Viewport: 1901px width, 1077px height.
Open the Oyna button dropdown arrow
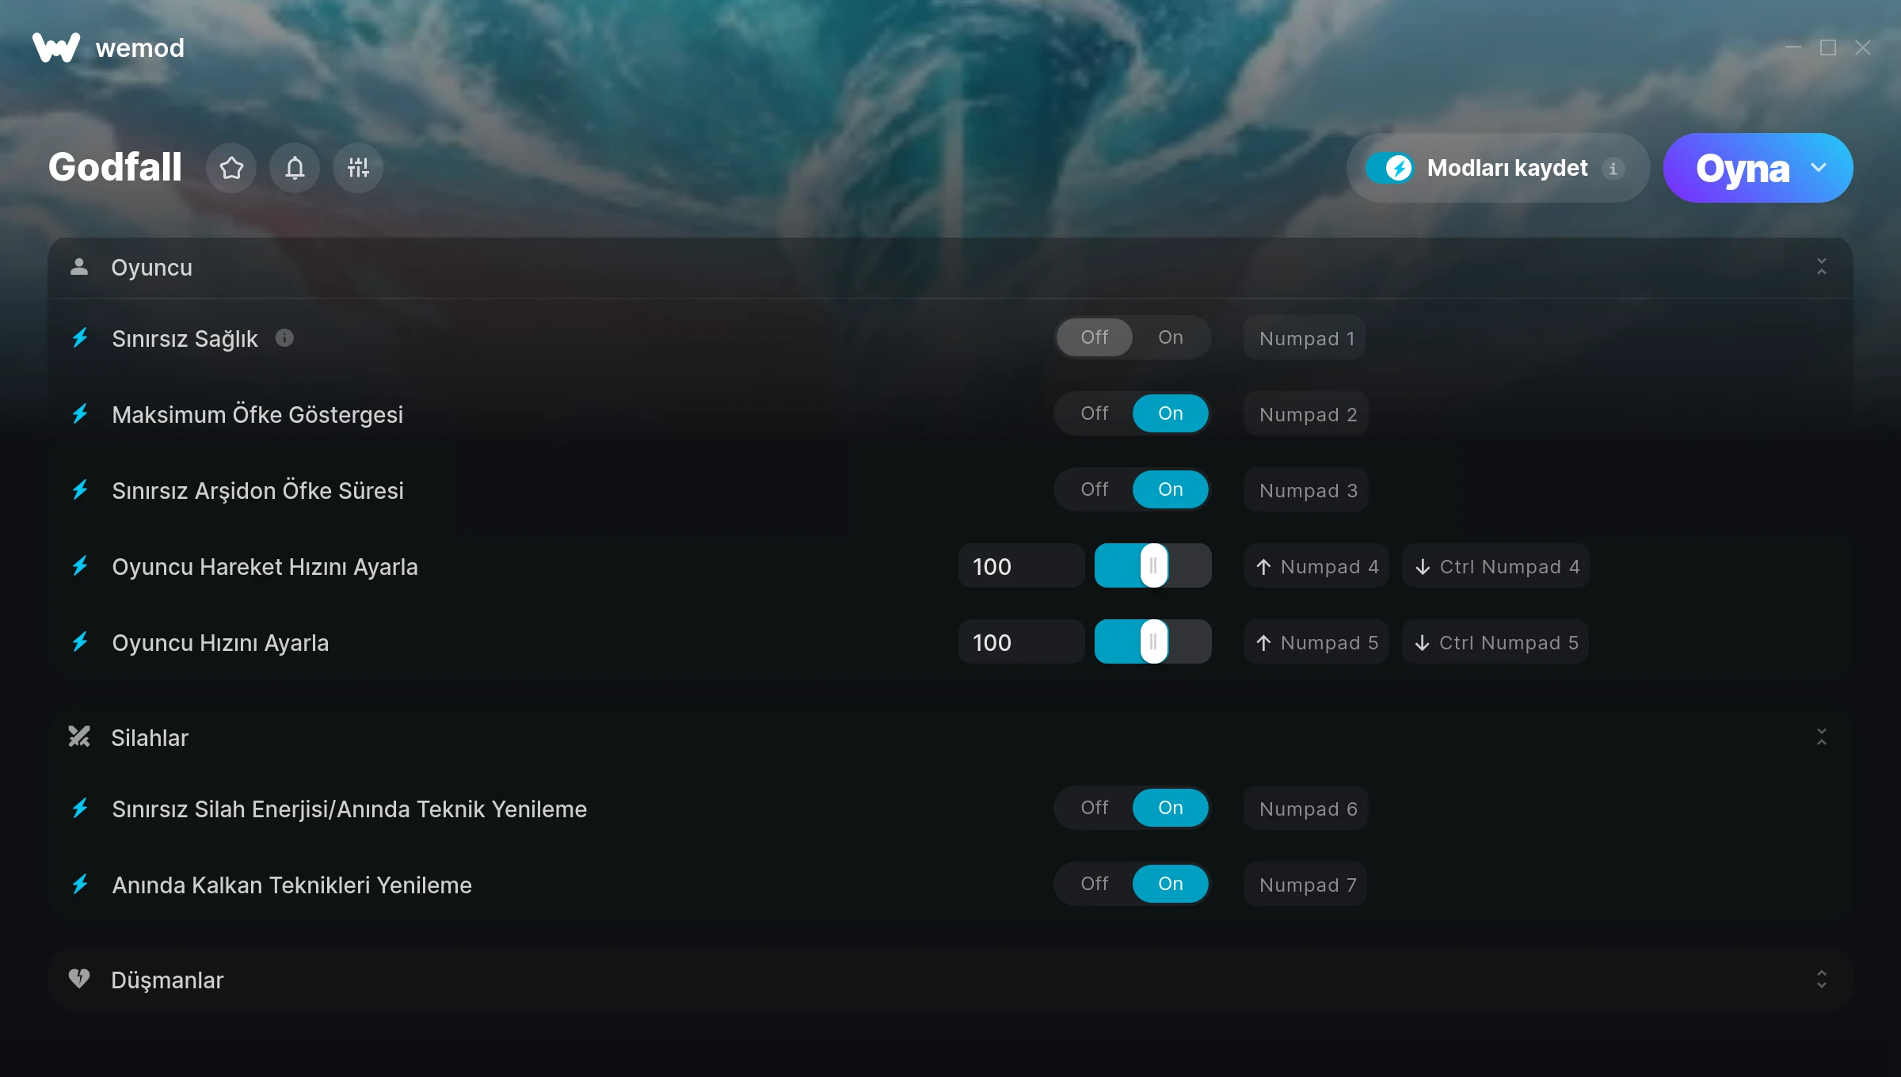(x=1819, y=168)
